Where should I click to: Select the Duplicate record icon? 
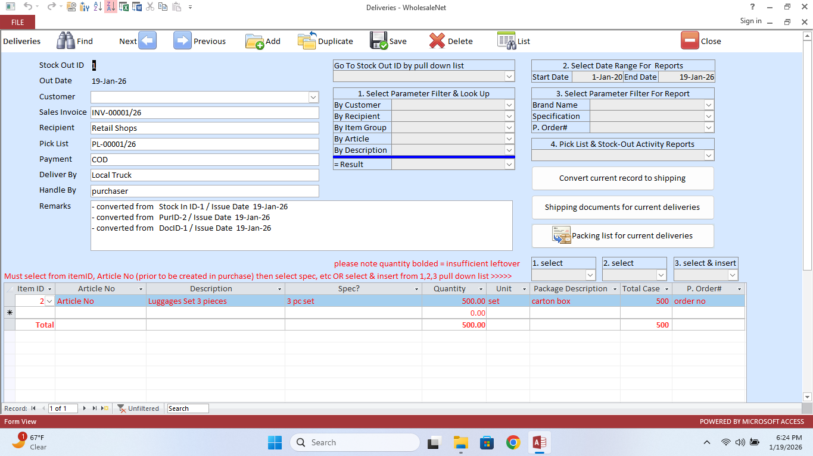click(x=307, y=41)
